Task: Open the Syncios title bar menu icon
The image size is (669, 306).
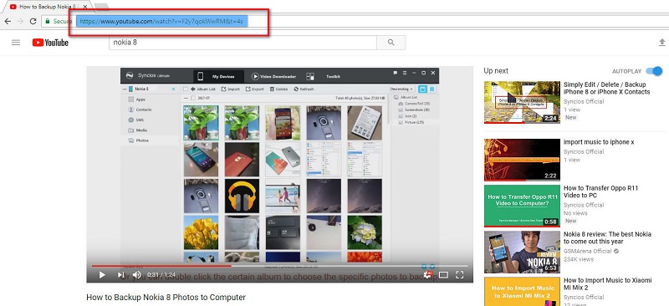Action: pos(405,73)
